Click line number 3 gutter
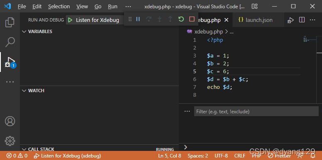Image resolution: width=322 pixels, height=160 pixels. (195, 56)
